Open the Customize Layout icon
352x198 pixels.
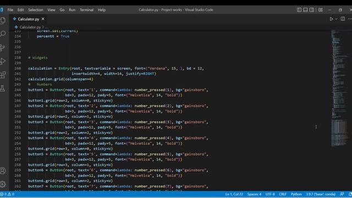[x=321, y=10]
